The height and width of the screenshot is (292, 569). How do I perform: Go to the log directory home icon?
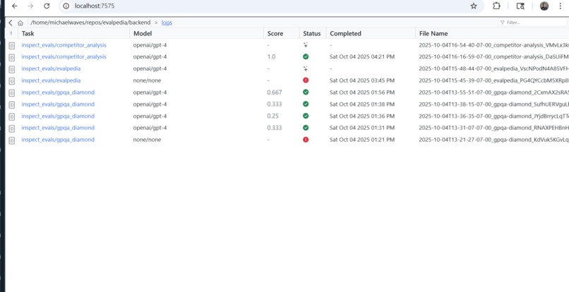pyautogui.click(x=20, y=23)
